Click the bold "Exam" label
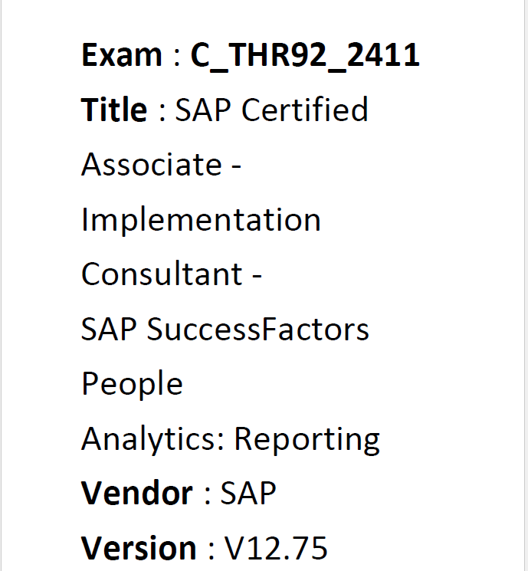The image size is (528, 571). point(122,55)
